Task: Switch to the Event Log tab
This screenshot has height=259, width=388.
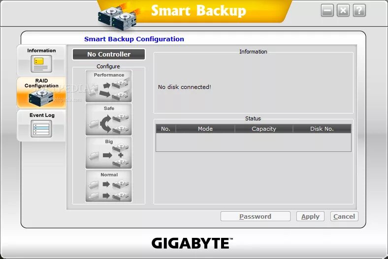Action: point(41,125)
